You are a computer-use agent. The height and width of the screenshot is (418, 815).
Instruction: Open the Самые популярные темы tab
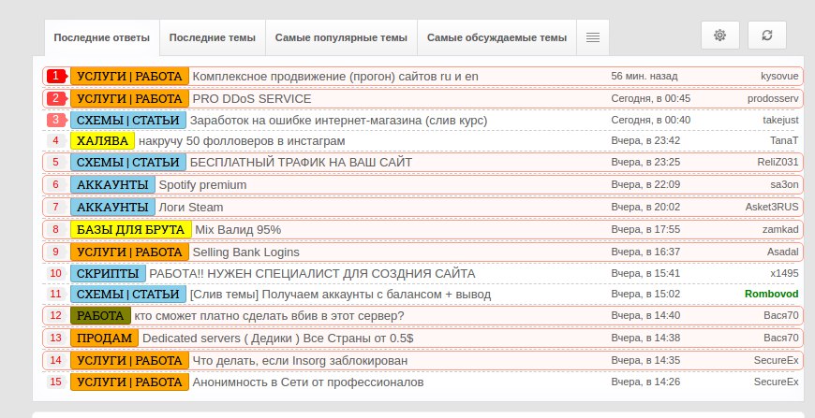point(341,38)
